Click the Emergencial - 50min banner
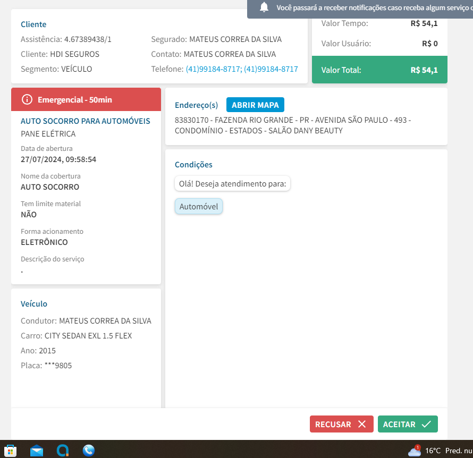This screenshot has width=473, height=458. tap(86, 99)
